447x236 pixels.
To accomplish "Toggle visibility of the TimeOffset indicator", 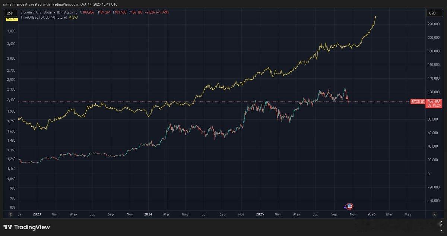I will pos(45,17).
